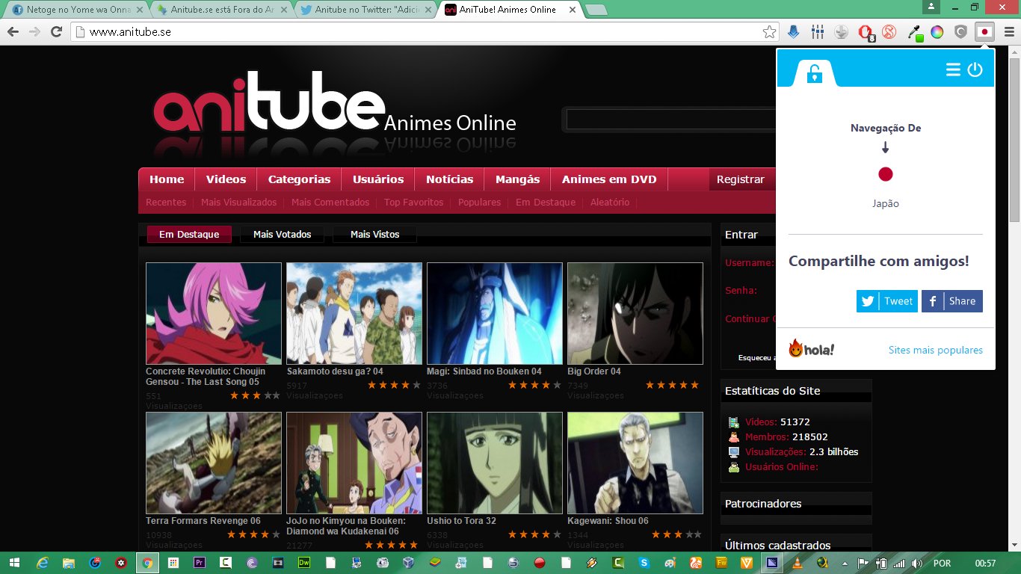Click the eyedropper color picker extension

913,32
